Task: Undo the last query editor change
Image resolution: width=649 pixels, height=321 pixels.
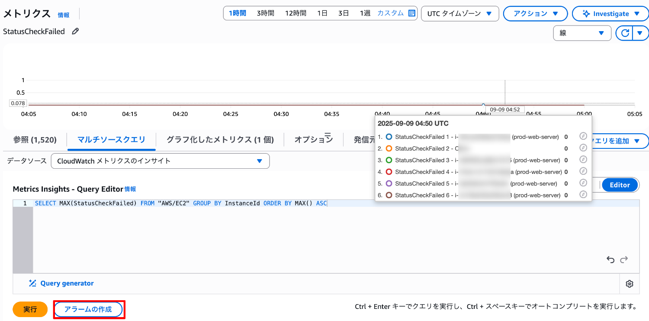Action: pos(610,260)
